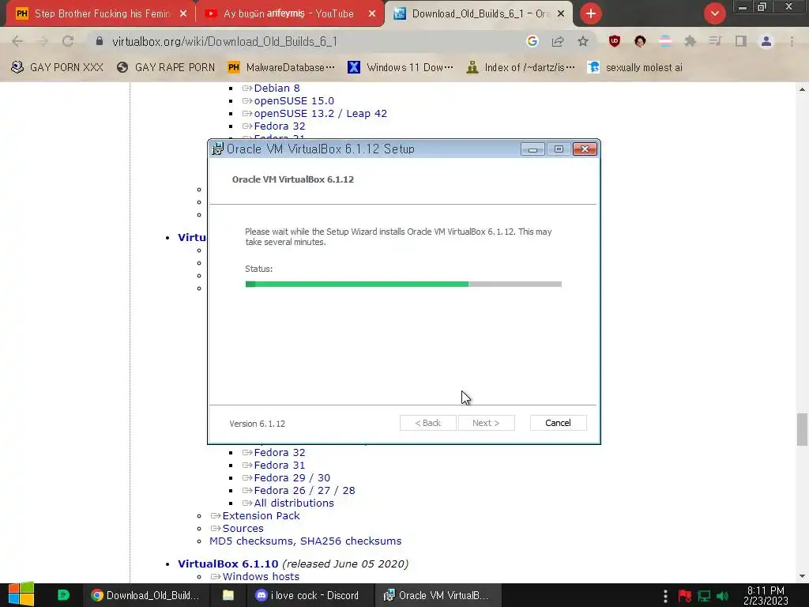The height and width of the screenshot is (607, 809).
Task: Open the Fedora 29 / 30 link
Action: pos(292,478)
